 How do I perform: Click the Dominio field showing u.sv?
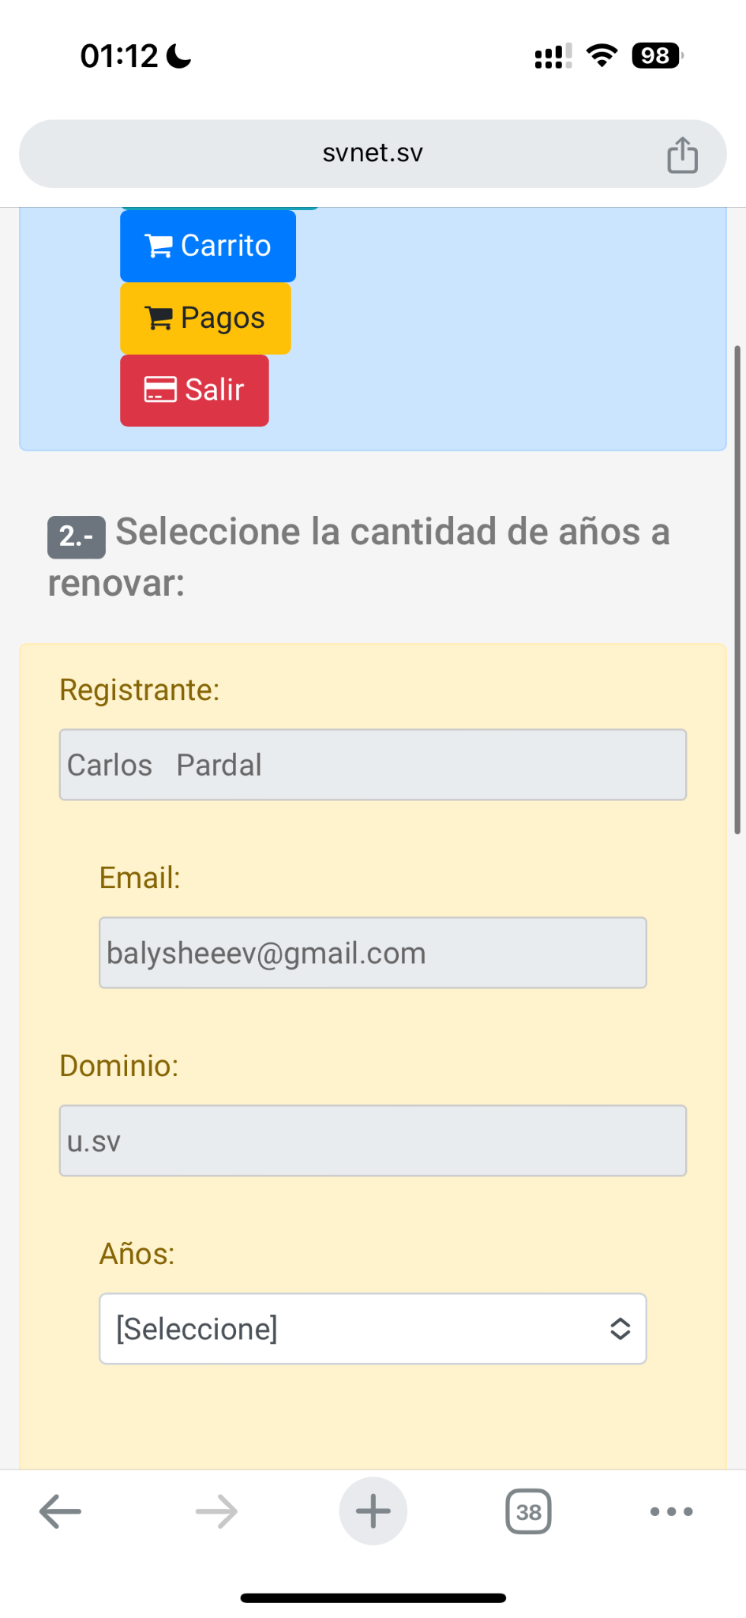click(x=373, y=1141)
